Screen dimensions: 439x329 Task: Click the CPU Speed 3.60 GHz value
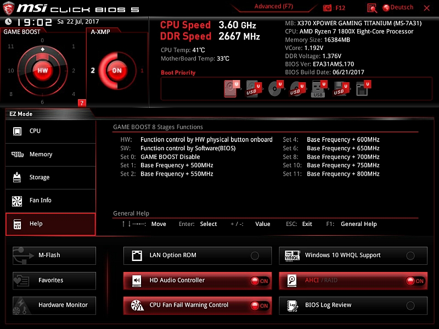[x=237, y=25]
